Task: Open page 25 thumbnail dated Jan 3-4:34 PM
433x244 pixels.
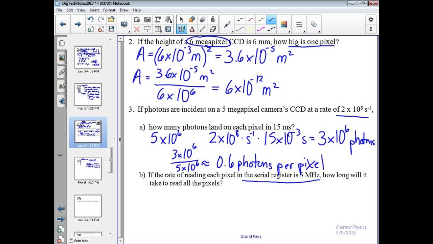Action: (88, 206)
